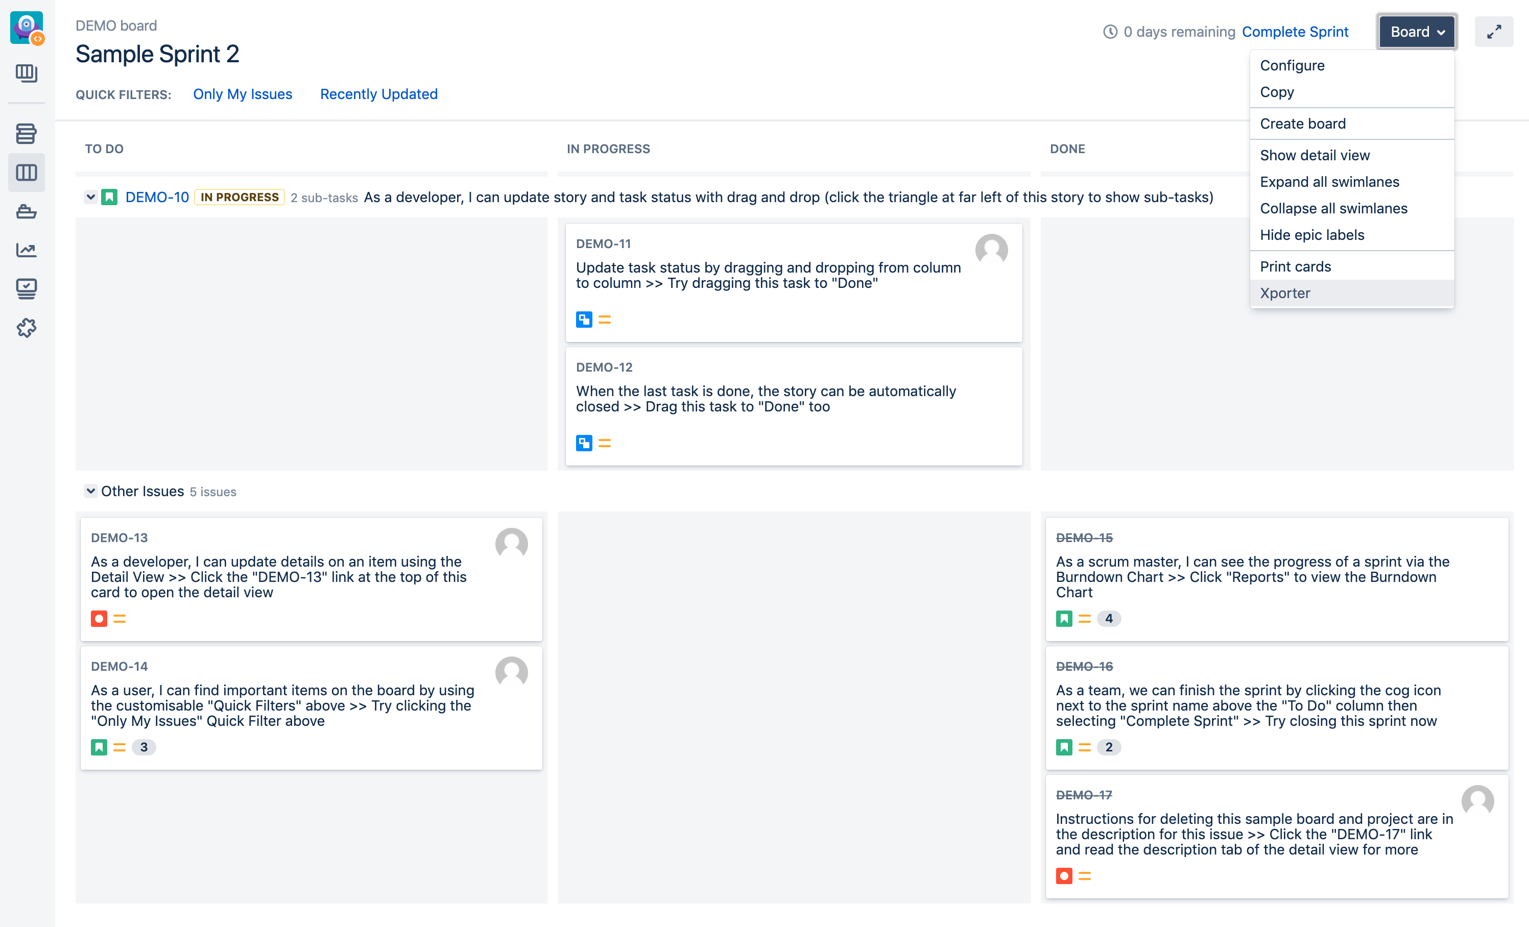Choose Configure in the Board menu

(x=1292, y=66)
